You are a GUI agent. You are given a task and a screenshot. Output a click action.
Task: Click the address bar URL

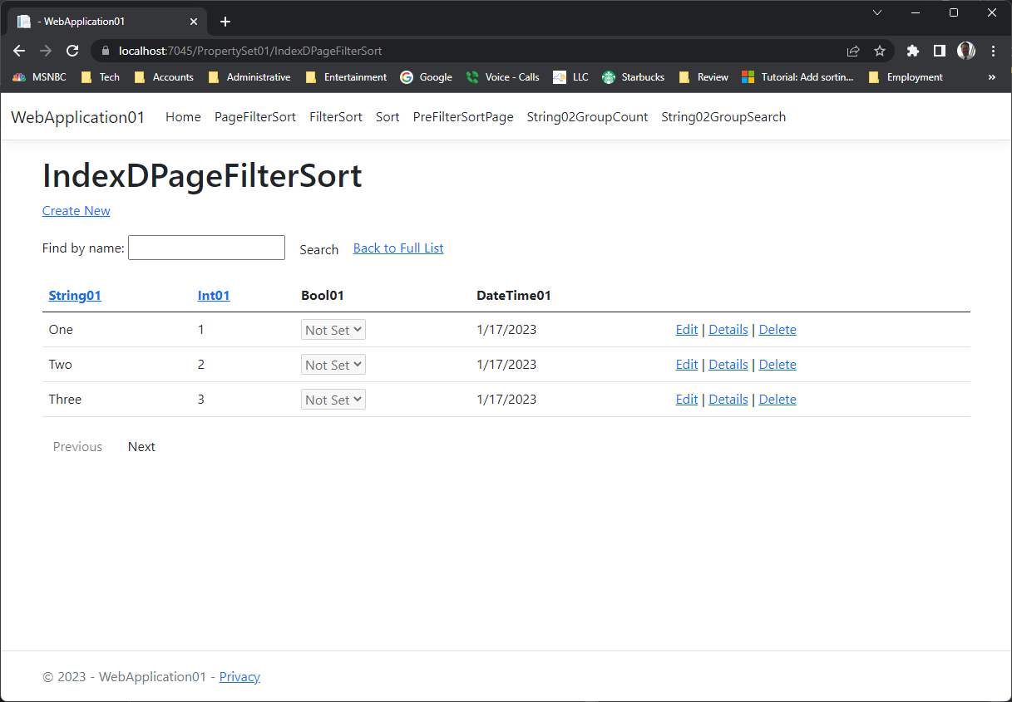[250, 51]
